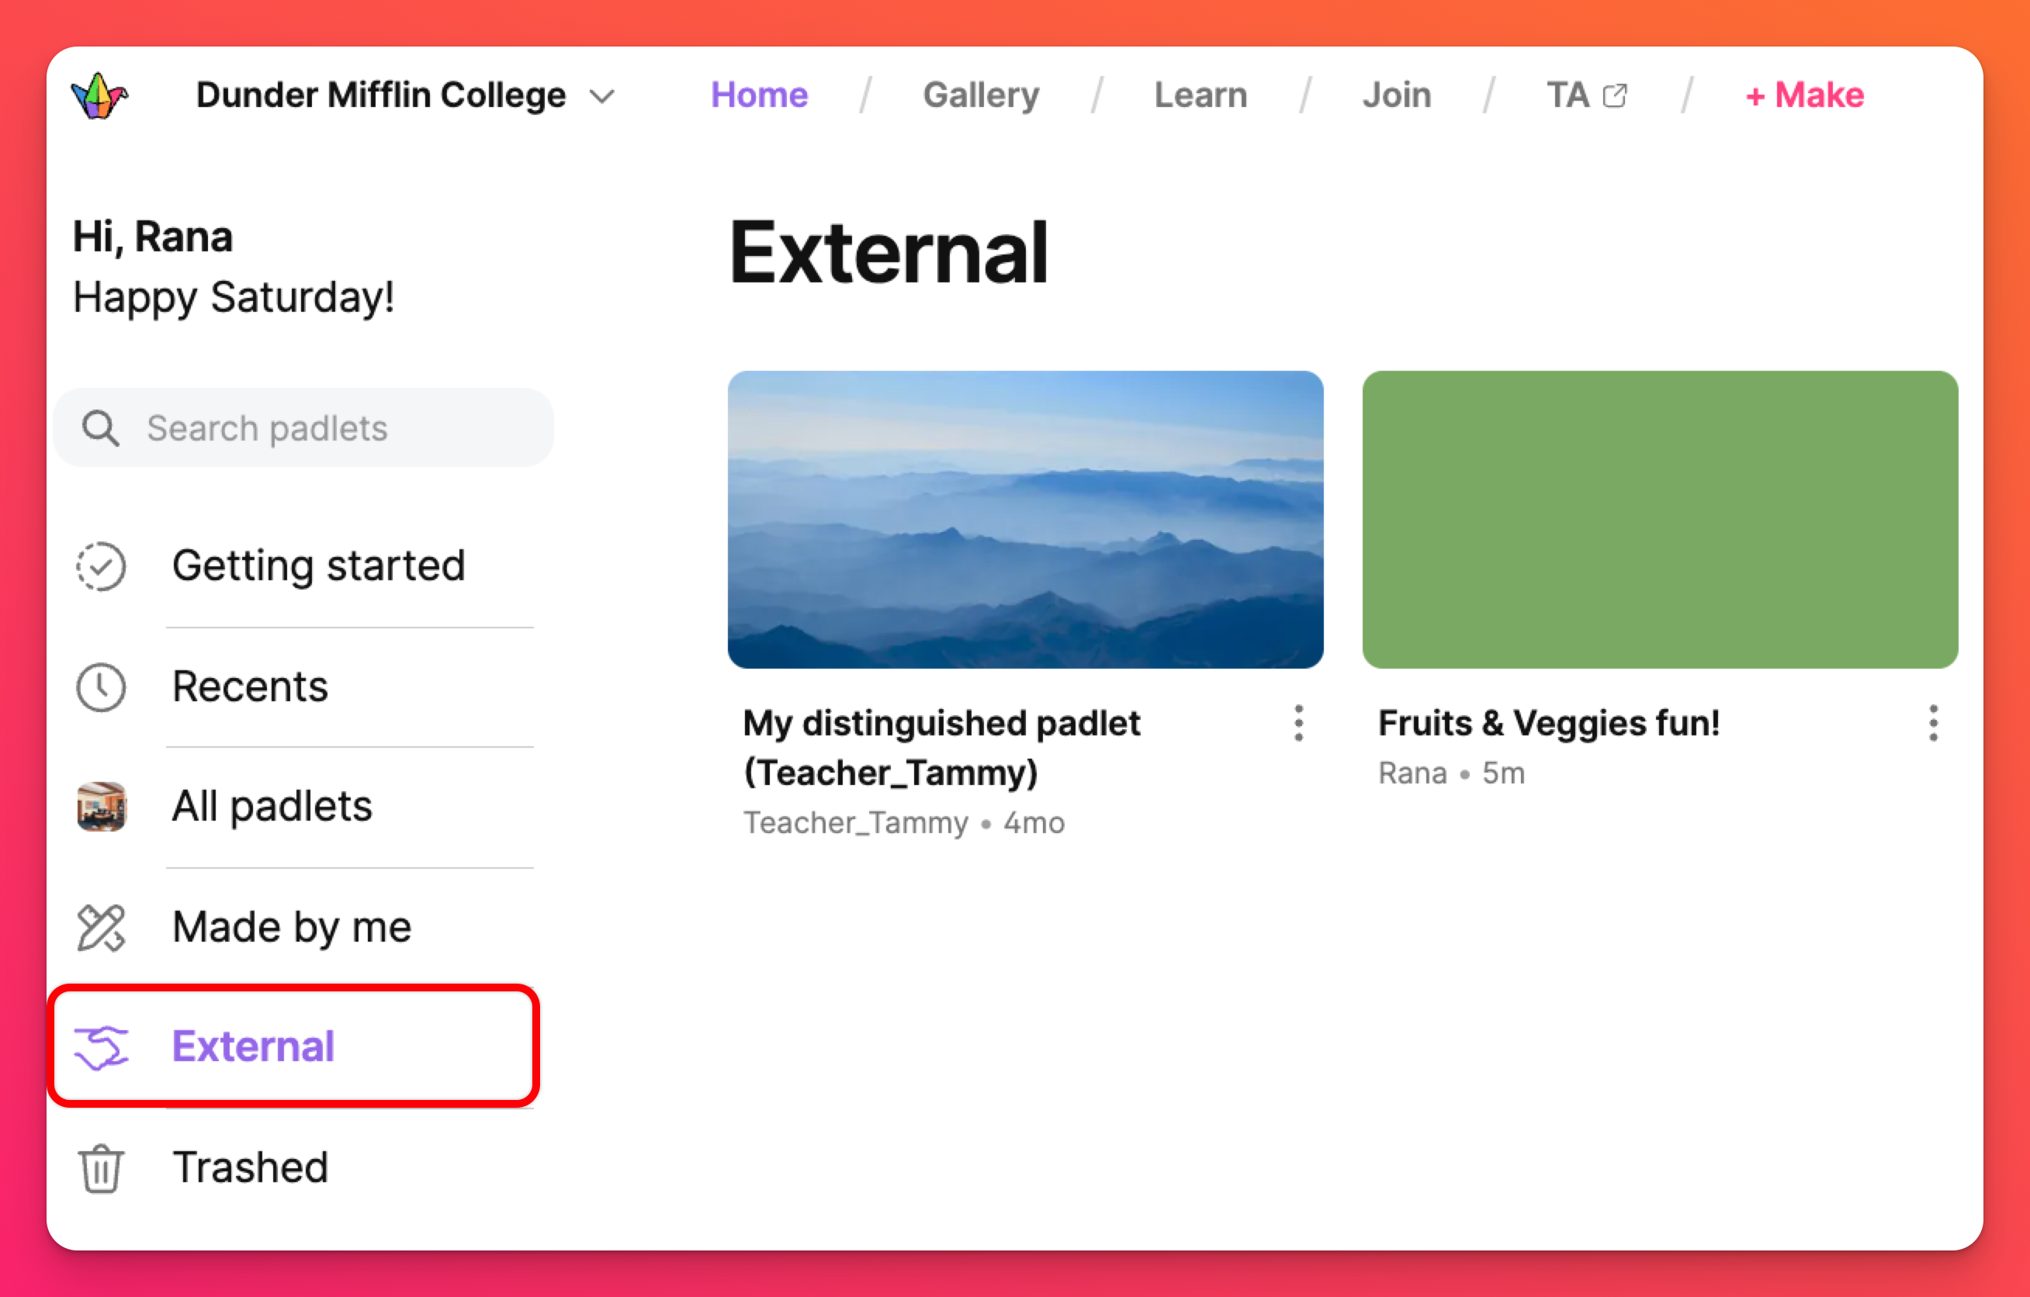
Task: Click the All padlets avatar thumbnail icon
Action: (101, 807)
